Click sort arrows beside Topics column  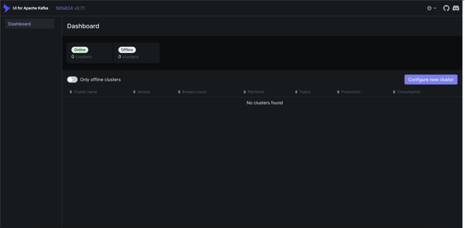(x=296, y=92)
